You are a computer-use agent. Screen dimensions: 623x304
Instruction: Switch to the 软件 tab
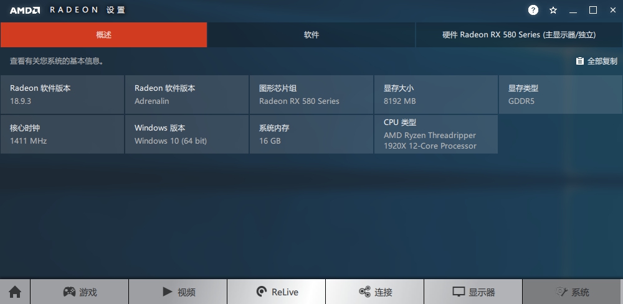point(311,35)
